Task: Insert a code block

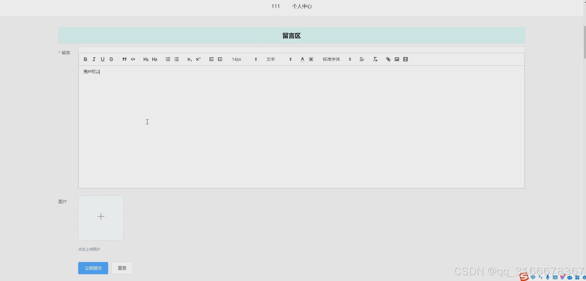Action: click(133, 59)
